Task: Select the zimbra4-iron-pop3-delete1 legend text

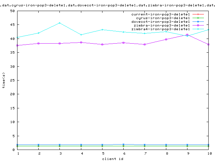Action: [x=161, y=29]
